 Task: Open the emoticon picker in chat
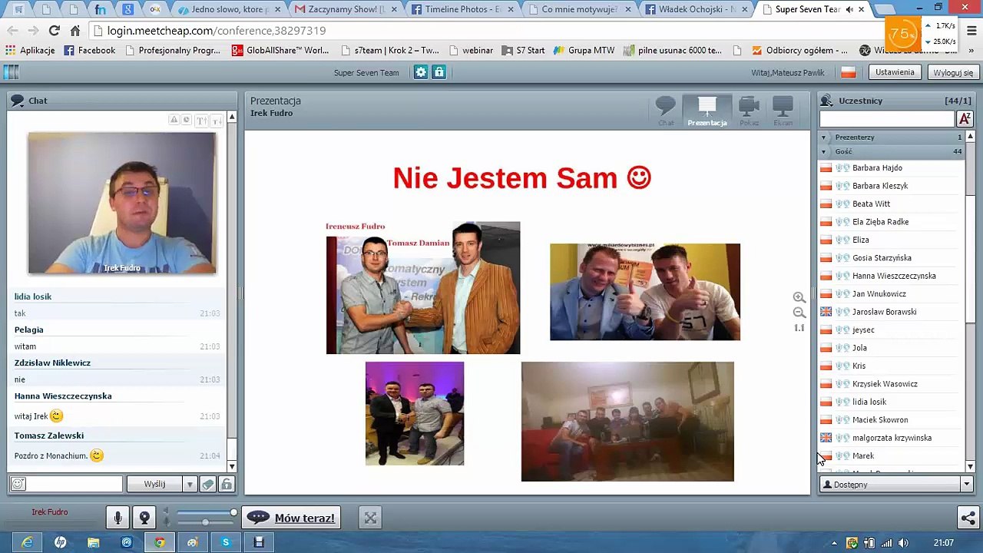(x=18, y=484)
